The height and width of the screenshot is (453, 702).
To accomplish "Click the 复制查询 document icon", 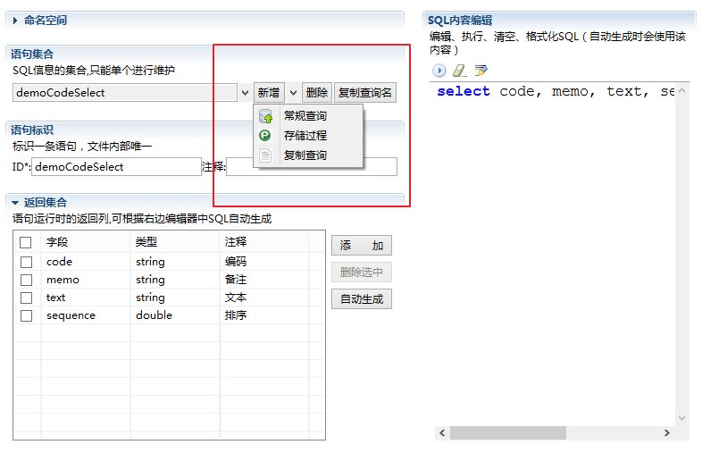I will coord(265,155).
